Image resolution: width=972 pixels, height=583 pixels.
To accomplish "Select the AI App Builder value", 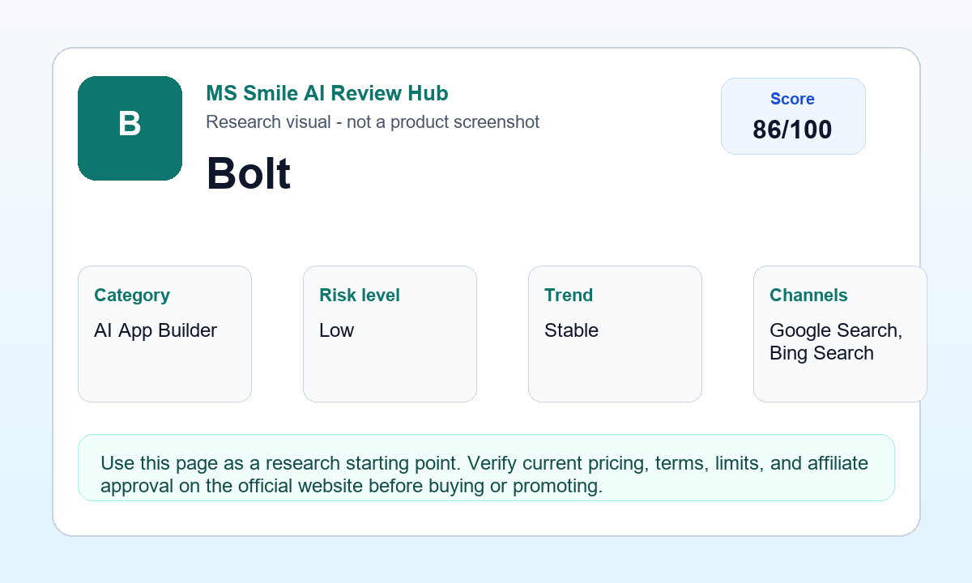I will point(156,330).
